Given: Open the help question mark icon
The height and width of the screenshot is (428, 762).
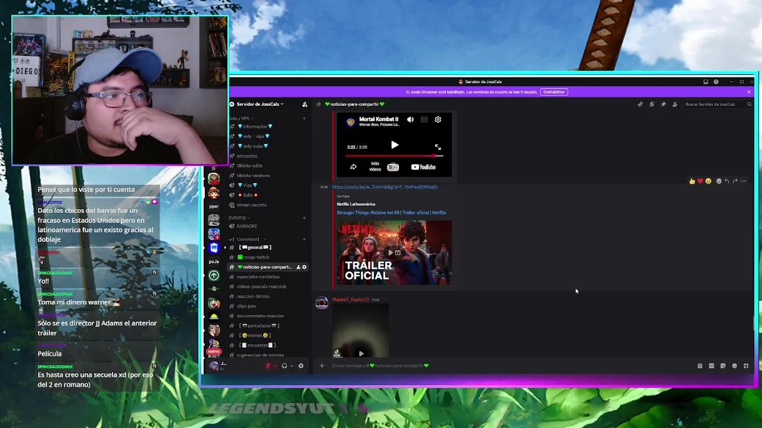Looking at the screenshot, I should [x=716, y=81].
